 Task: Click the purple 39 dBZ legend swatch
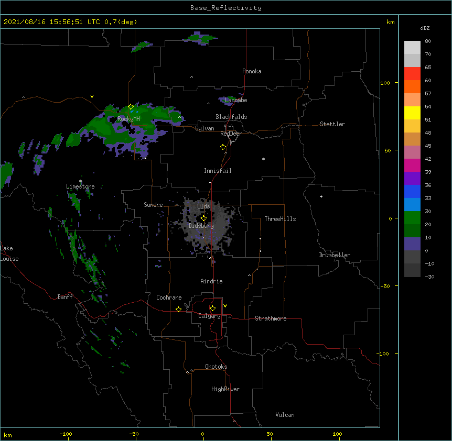pos(412,179)
